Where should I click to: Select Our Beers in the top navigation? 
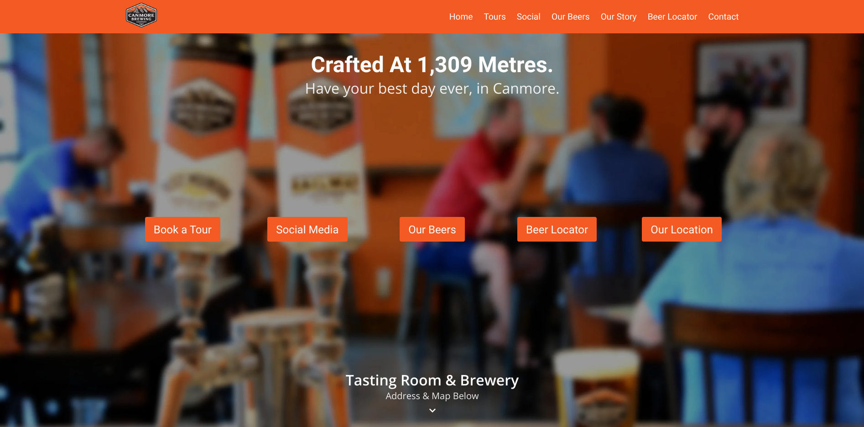(x=570, y=17)
